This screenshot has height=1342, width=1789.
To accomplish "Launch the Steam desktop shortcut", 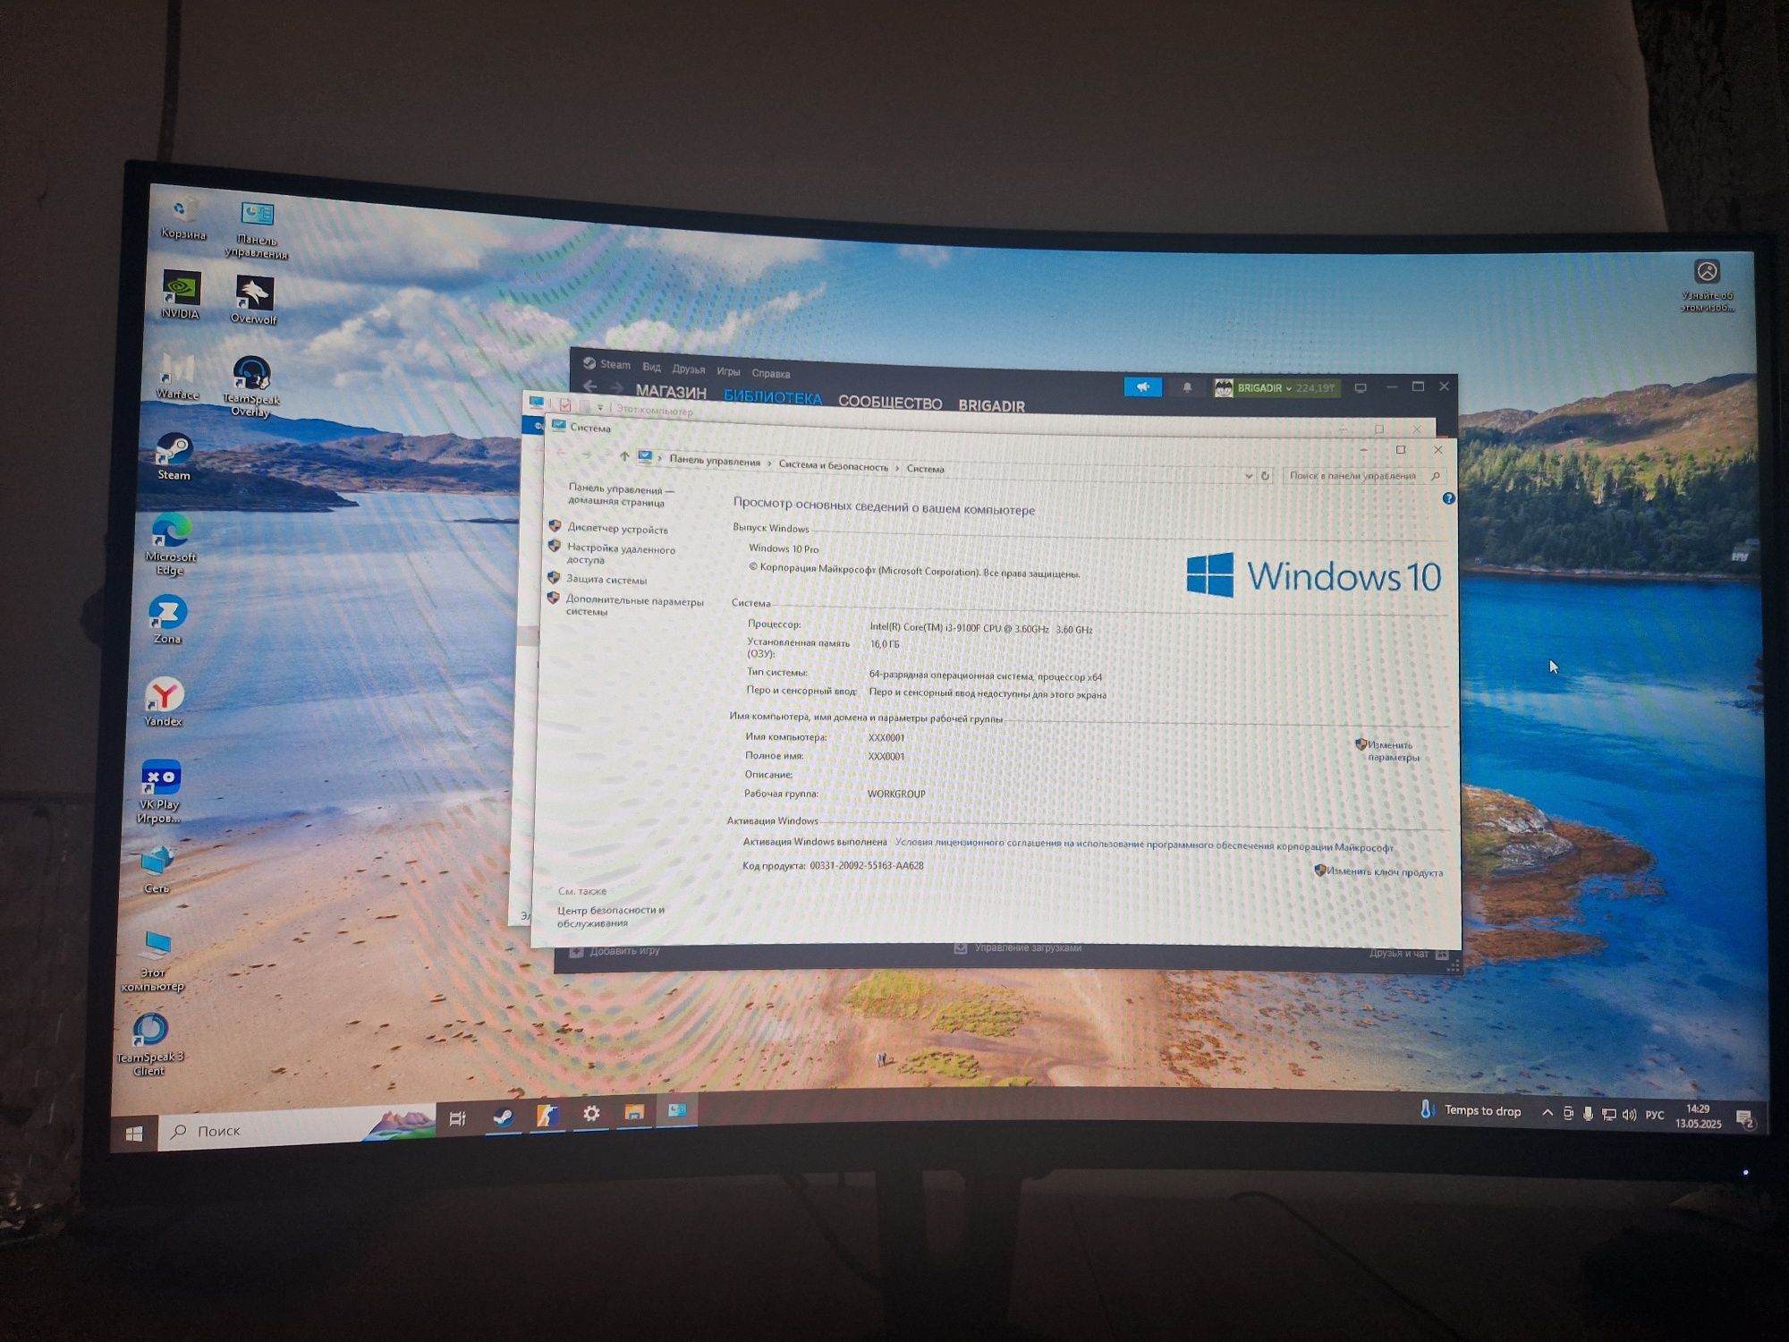I will pos(174,456).
